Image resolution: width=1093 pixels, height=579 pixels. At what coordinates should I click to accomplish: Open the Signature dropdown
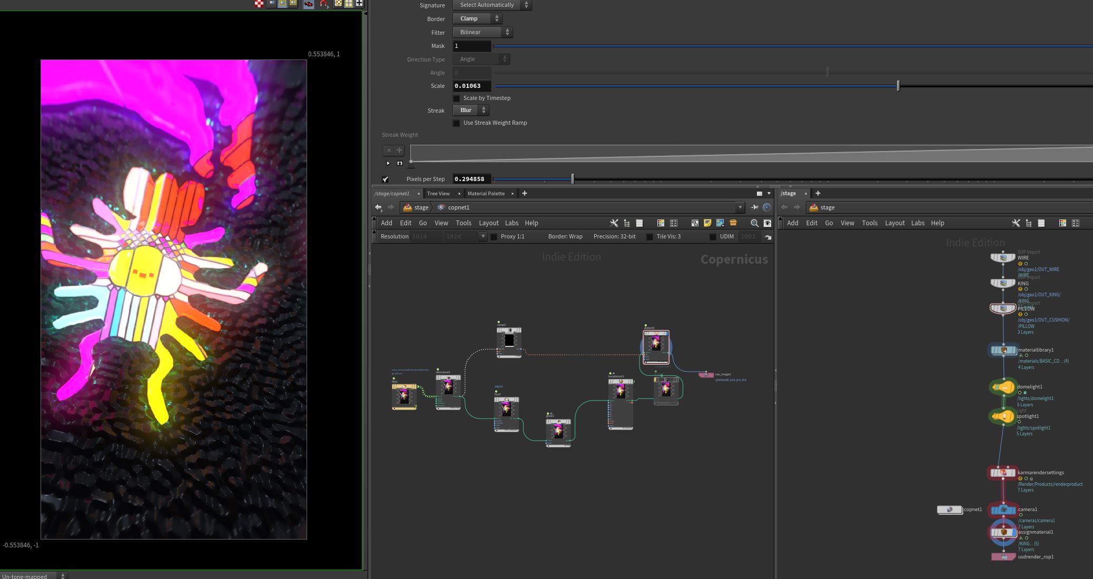pyautogui.click(x=492, y=5)
